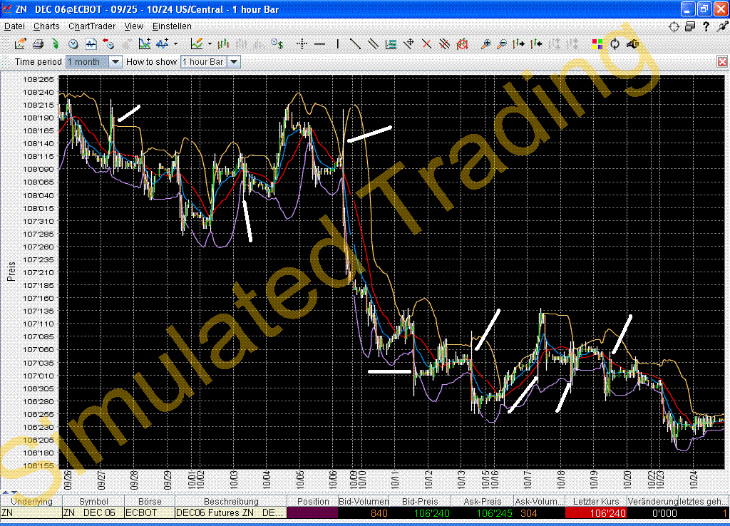
Task: Click the ECBOT exchange cell
Action: click(150, 513)
